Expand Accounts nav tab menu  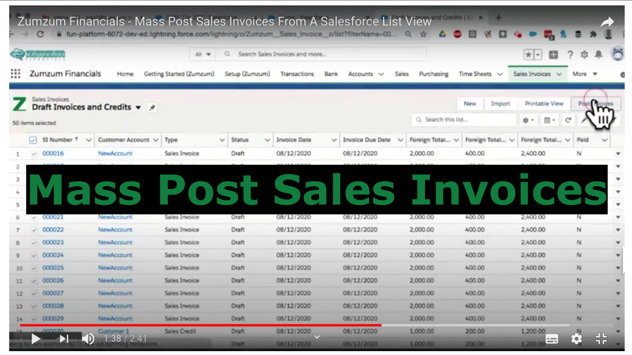(381, 74)
